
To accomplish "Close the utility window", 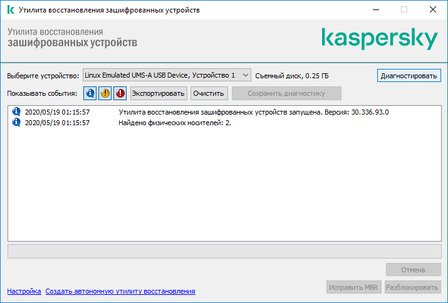I will 433,10.
